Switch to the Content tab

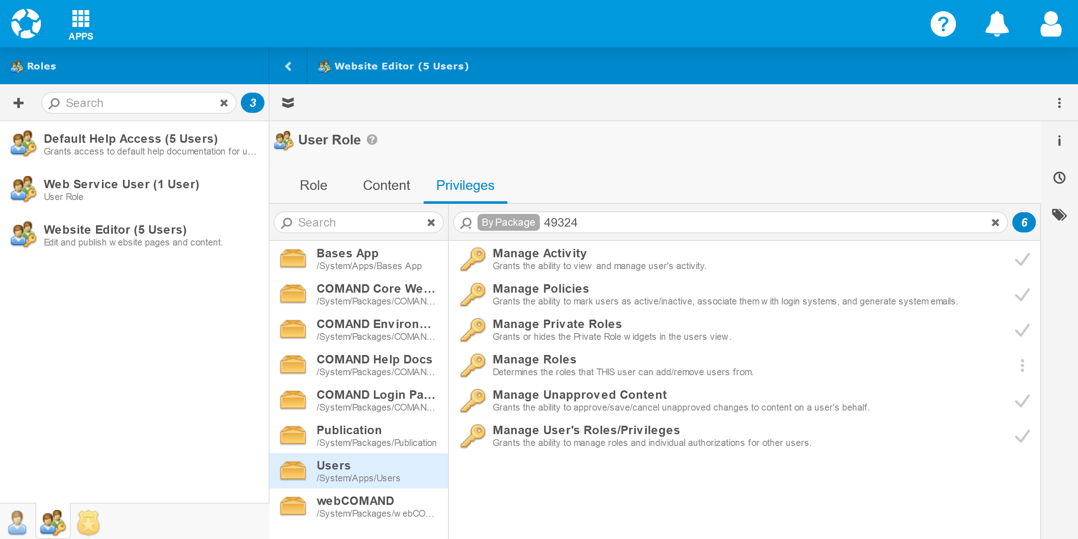(386, 185)
